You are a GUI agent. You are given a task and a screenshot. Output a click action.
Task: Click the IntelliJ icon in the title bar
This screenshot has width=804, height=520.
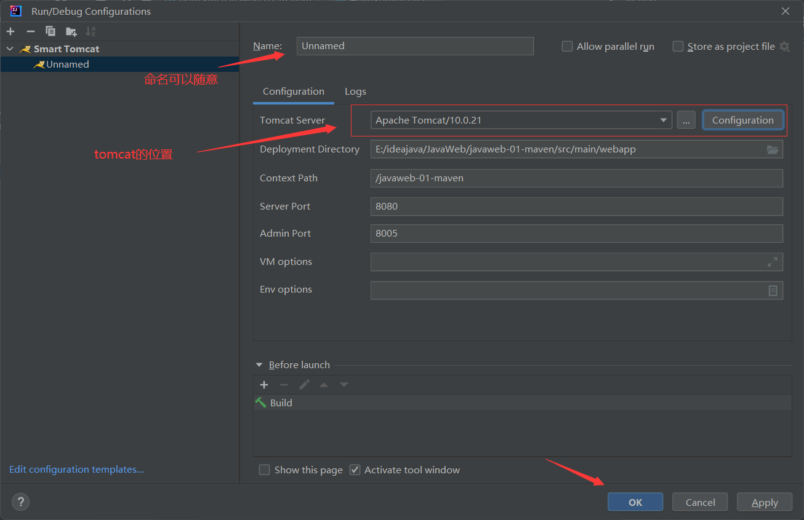[x=16, y=11]
